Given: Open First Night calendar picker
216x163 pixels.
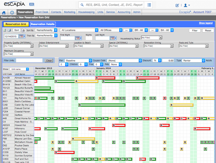Looking at the screenshot, I should pos(78,38).
